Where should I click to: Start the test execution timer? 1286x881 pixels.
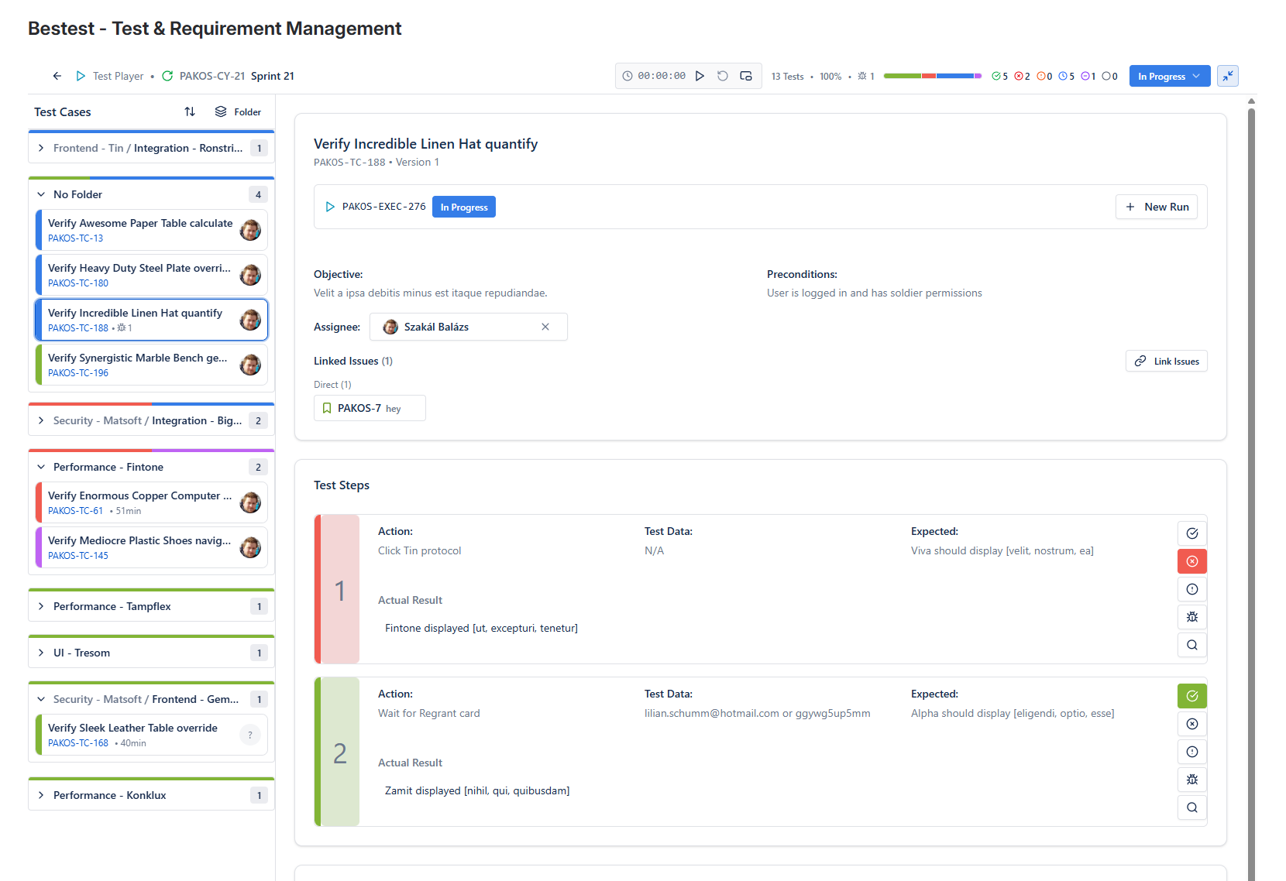[700, 76]
